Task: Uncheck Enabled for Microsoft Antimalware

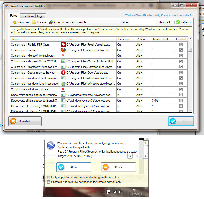Action: (x=181, y=56)
